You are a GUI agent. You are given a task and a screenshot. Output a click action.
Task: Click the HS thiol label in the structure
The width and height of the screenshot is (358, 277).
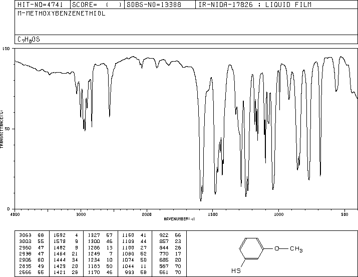[x=236, y=271]
